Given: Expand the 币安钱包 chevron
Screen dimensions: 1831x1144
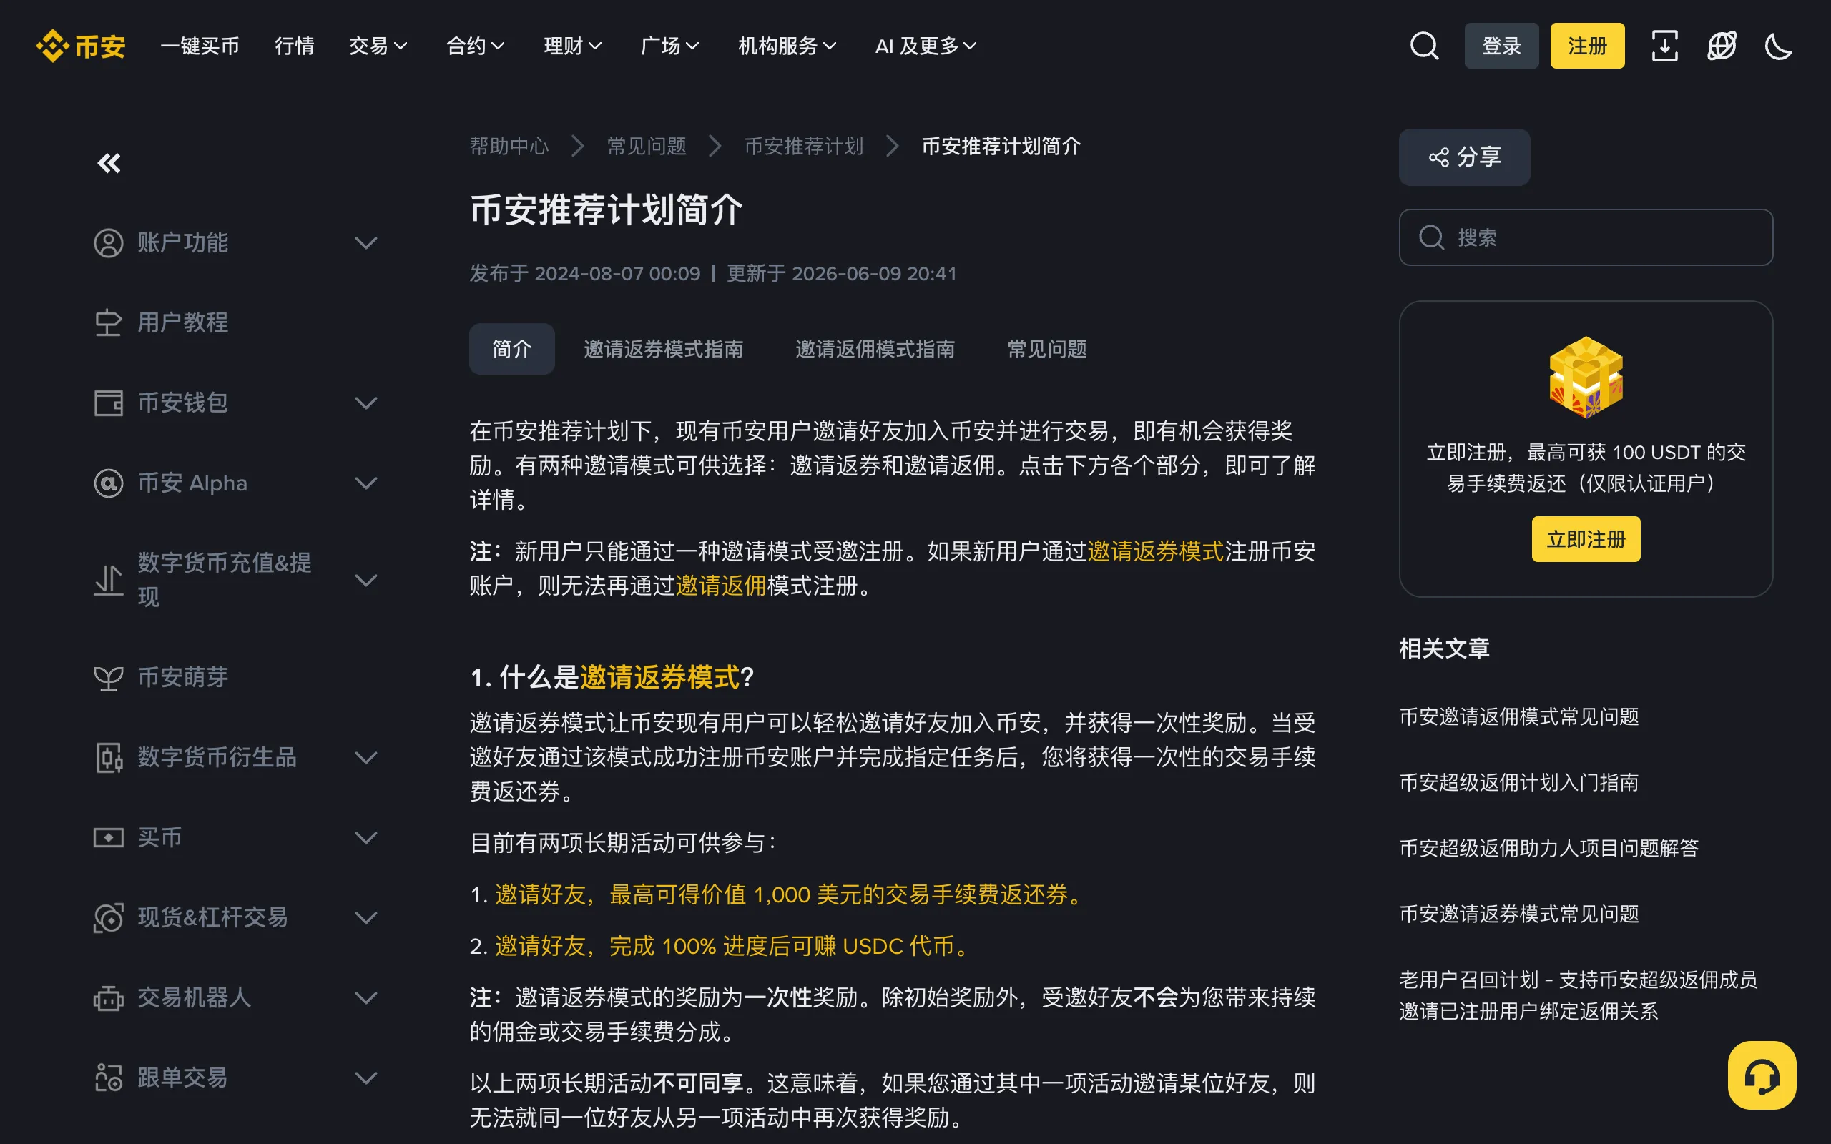Looking at the screenshot, I should [366, 403].
